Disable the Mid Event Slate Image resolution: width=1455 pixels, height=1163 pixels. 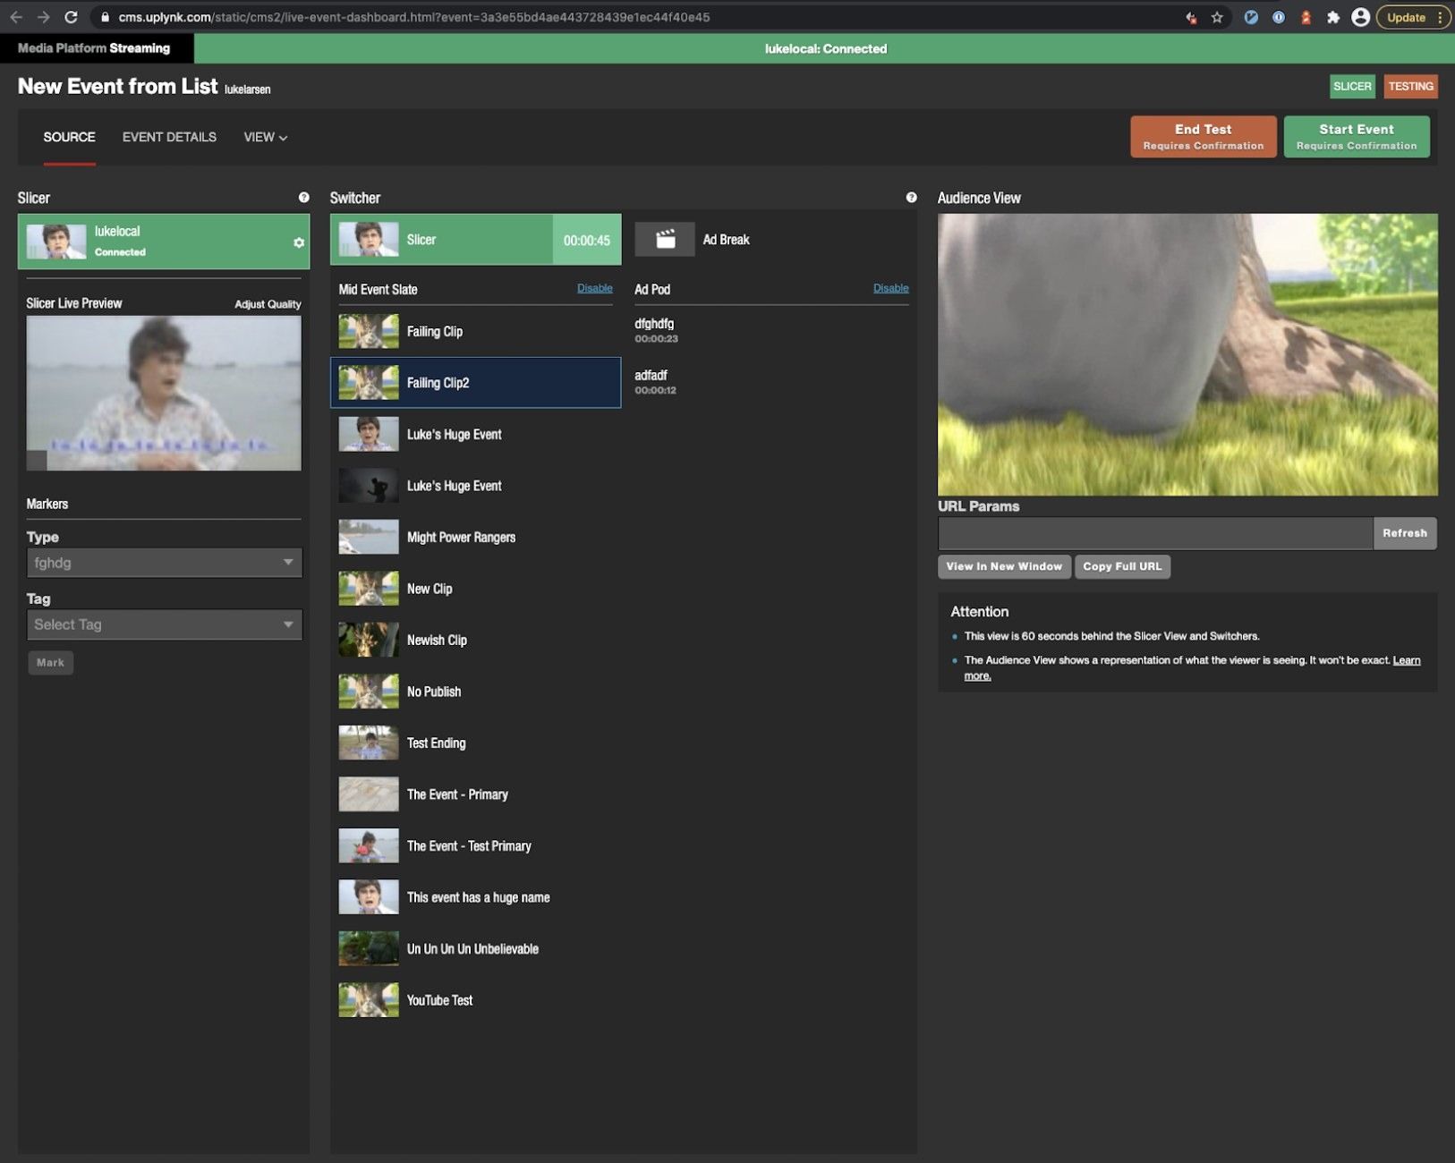click(x=595, y=288)
